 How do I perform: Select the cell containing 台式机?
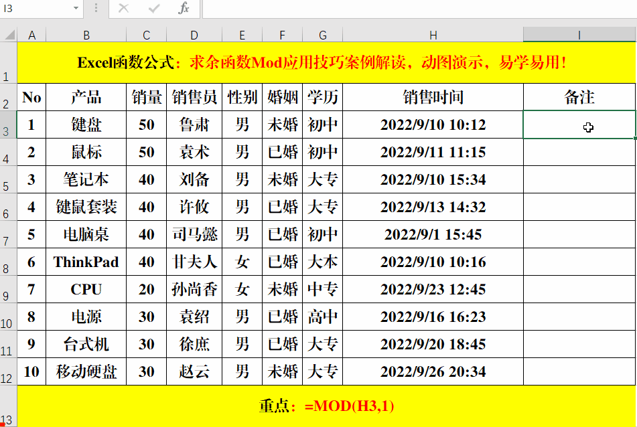[x=86, y=344]
